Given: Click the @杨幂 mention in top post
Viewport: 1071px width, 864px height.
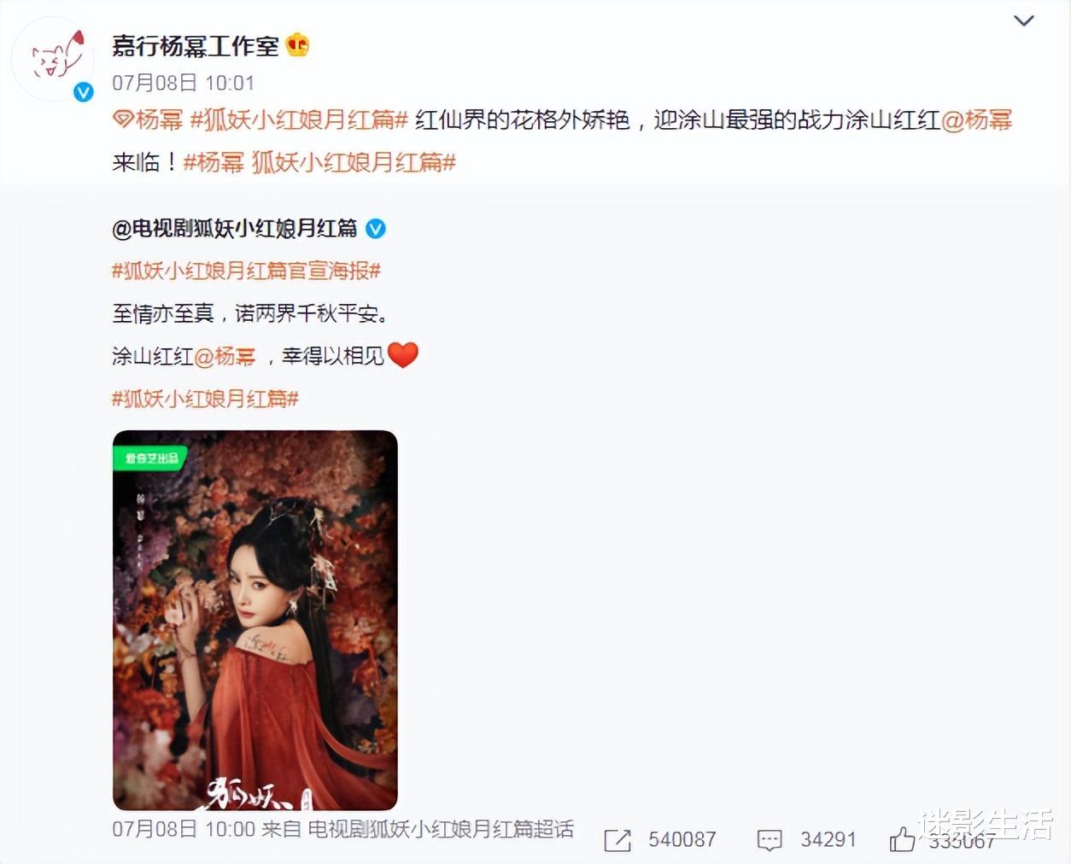Looking at the screenshot, I should tap(976, 120).
